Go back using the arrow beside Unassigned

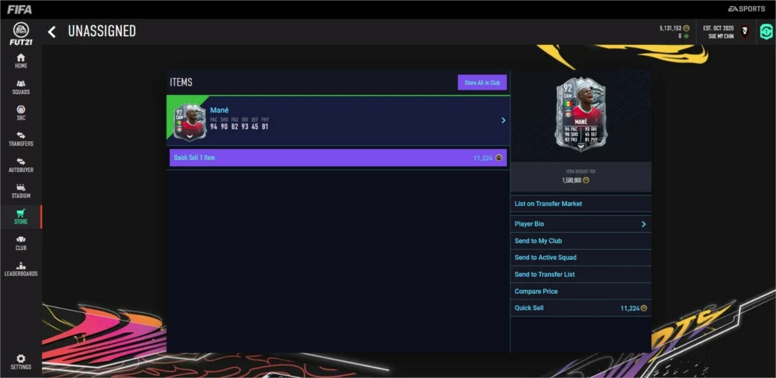pos(52,32)
